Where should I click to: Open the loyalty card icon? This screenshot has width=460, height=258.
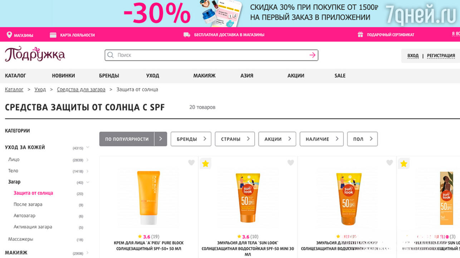(x=53, y=35)
